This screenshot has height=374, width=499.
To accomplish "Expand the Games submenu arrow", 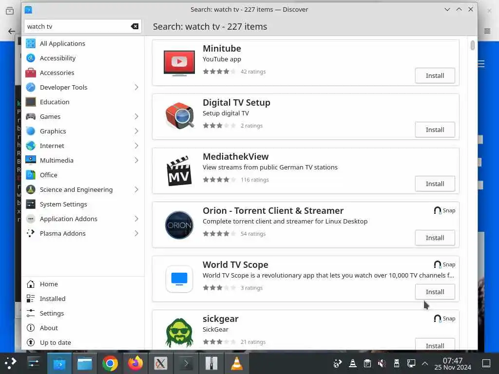I will 136,117.
